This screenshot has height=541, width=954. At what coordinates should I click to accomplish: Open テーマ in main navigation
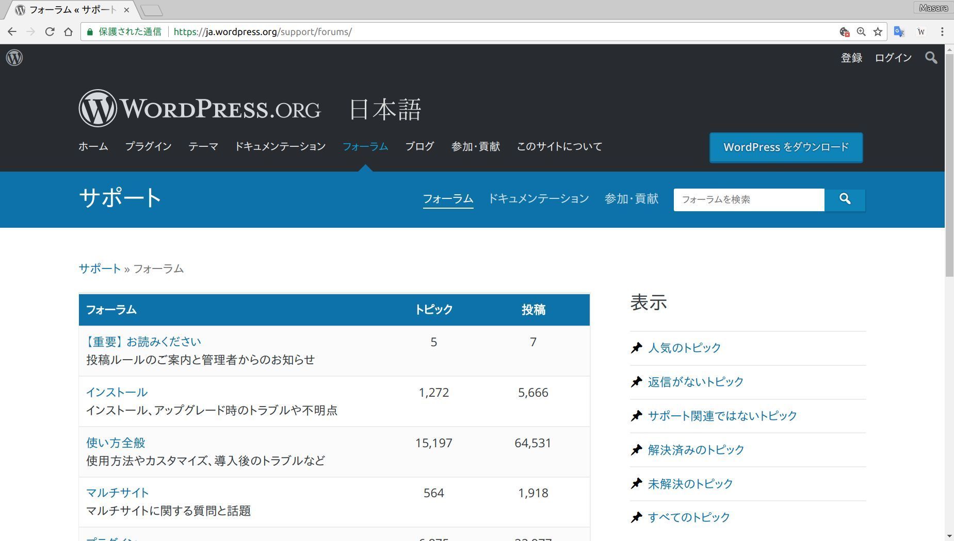point(203,147)
